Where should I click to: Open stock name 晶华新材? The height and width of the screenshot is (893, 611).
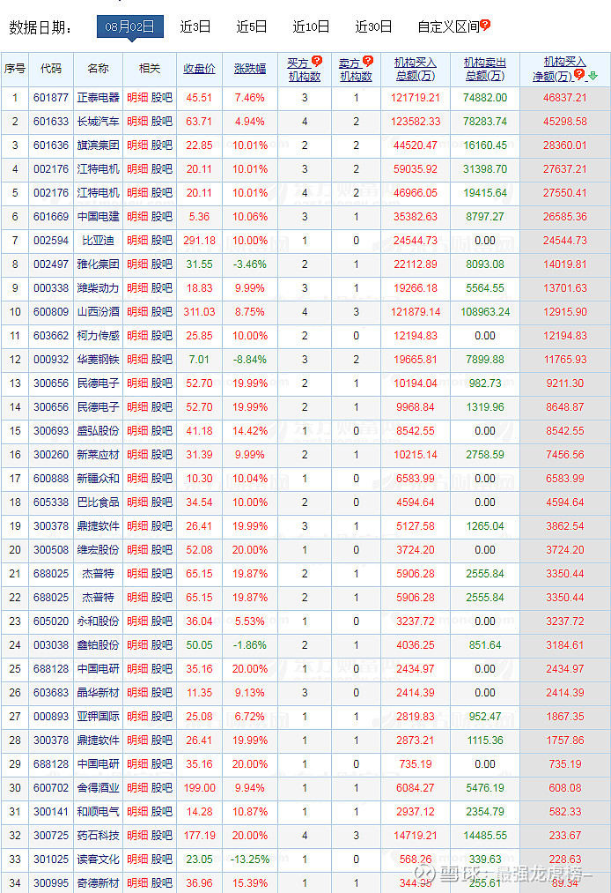pos(98,693)
